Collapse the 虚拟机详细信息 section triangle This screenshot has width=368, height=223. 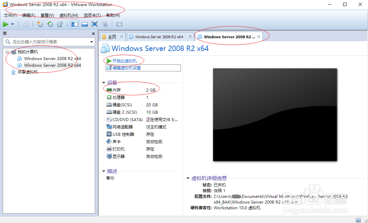pos(188,178)
